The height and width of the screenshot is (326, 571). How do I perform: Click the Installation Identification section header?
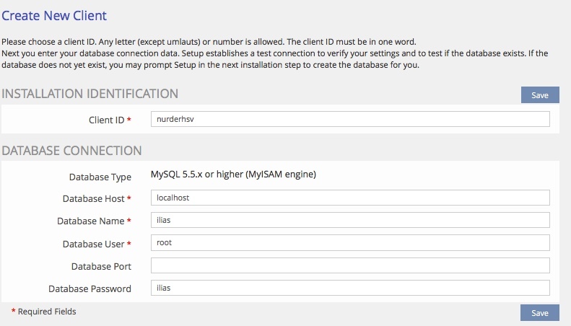tap(90, 93)
